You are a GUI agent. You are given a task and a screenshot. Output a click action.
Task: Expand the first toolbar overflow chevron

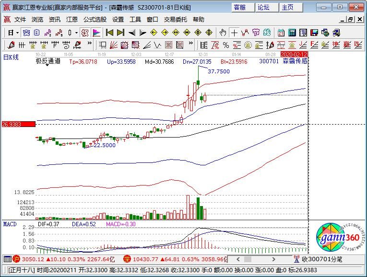[x=89, y=43]
